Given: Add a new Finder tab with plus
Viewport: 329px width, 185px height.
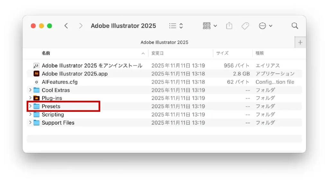Looking at the screenshot, I should tap(300, 42).
